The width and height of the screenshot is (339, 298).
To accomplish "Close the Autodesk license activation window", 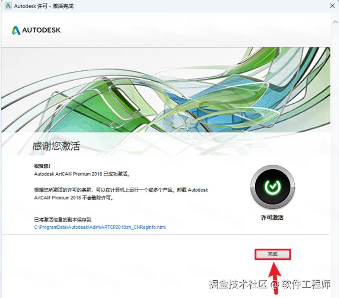I will 332,6.
